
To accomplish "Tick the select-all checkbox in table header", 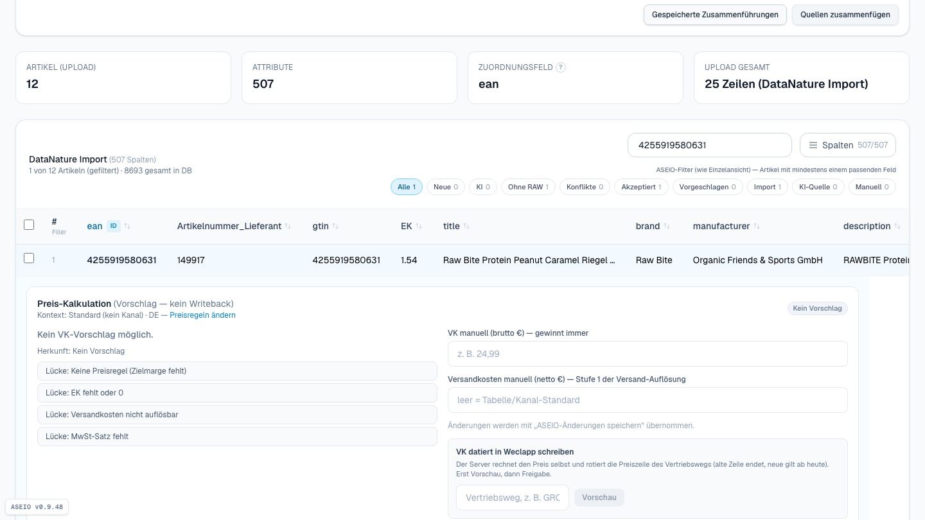I will [29, 225].
